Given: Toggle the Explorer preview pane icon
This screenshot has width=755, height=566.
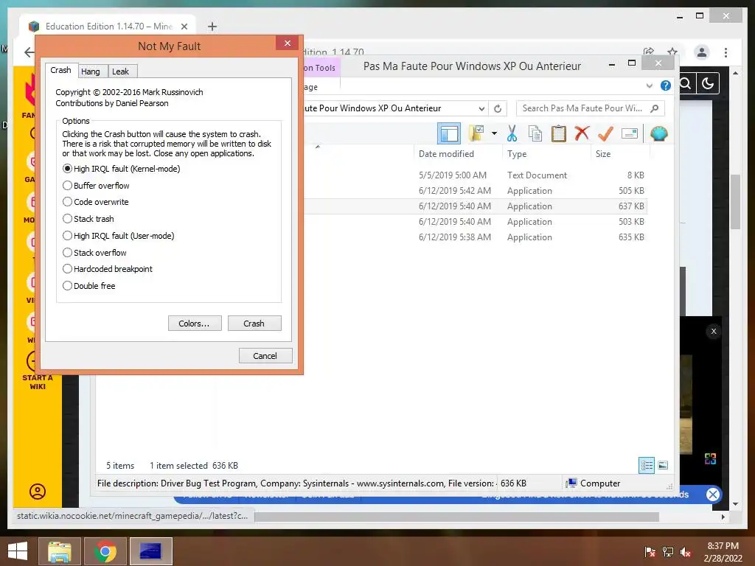Looking at the screenshot, I should click(x=449, y=134).
